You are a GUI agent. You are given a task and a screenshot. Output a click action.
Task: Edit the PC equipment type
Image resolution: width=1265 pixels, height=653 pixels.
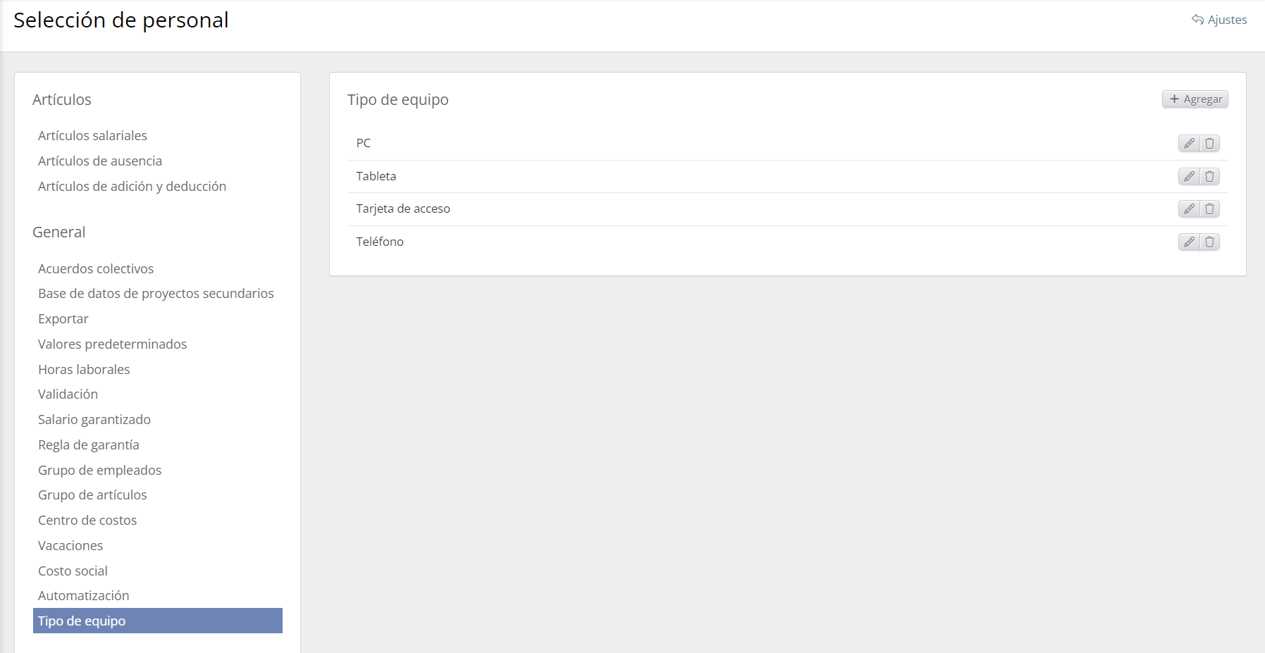1189,144
